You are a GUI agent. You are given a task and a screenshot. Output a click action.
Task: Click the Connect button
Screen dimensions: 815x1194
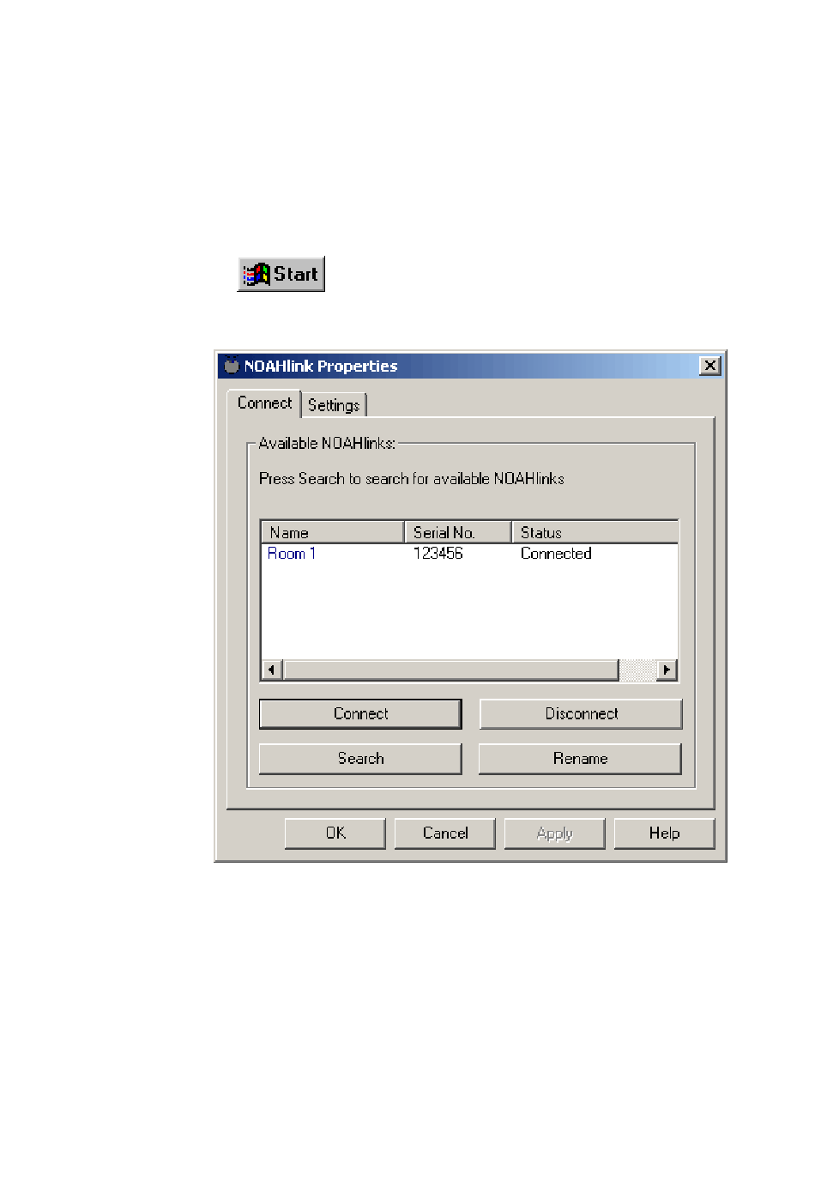pyautogui.click(x=360, y=714)
